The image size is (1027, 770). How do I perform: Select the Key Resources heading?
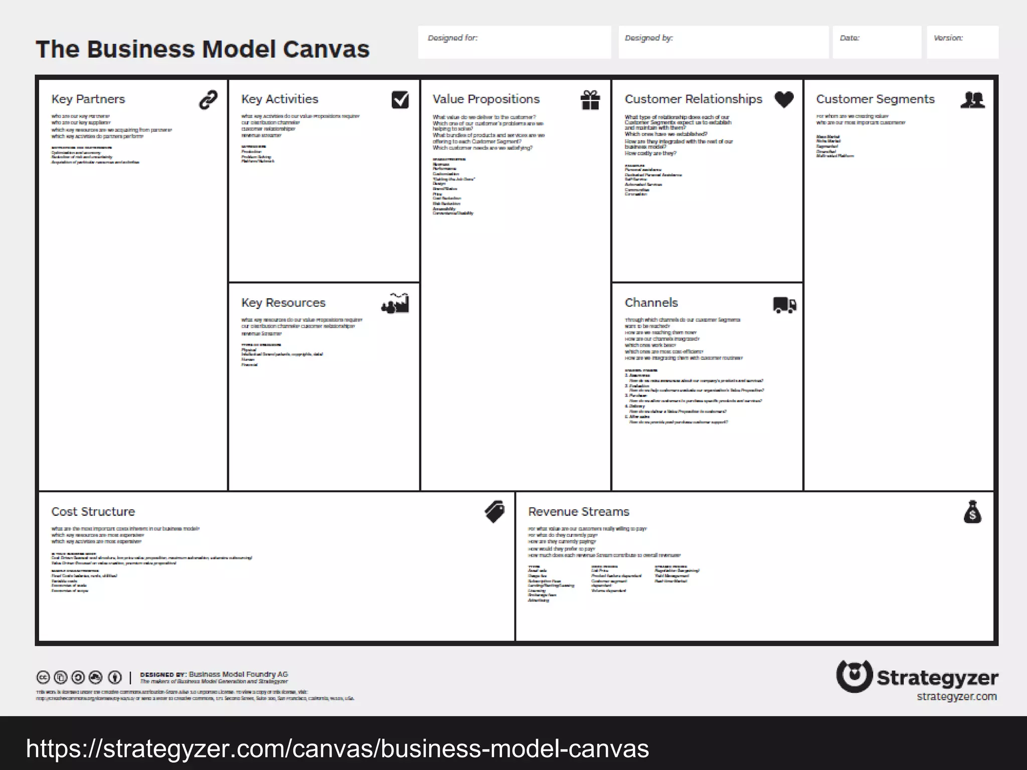283,302
